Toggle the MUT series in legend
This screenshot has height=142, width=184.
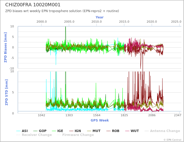94,131
